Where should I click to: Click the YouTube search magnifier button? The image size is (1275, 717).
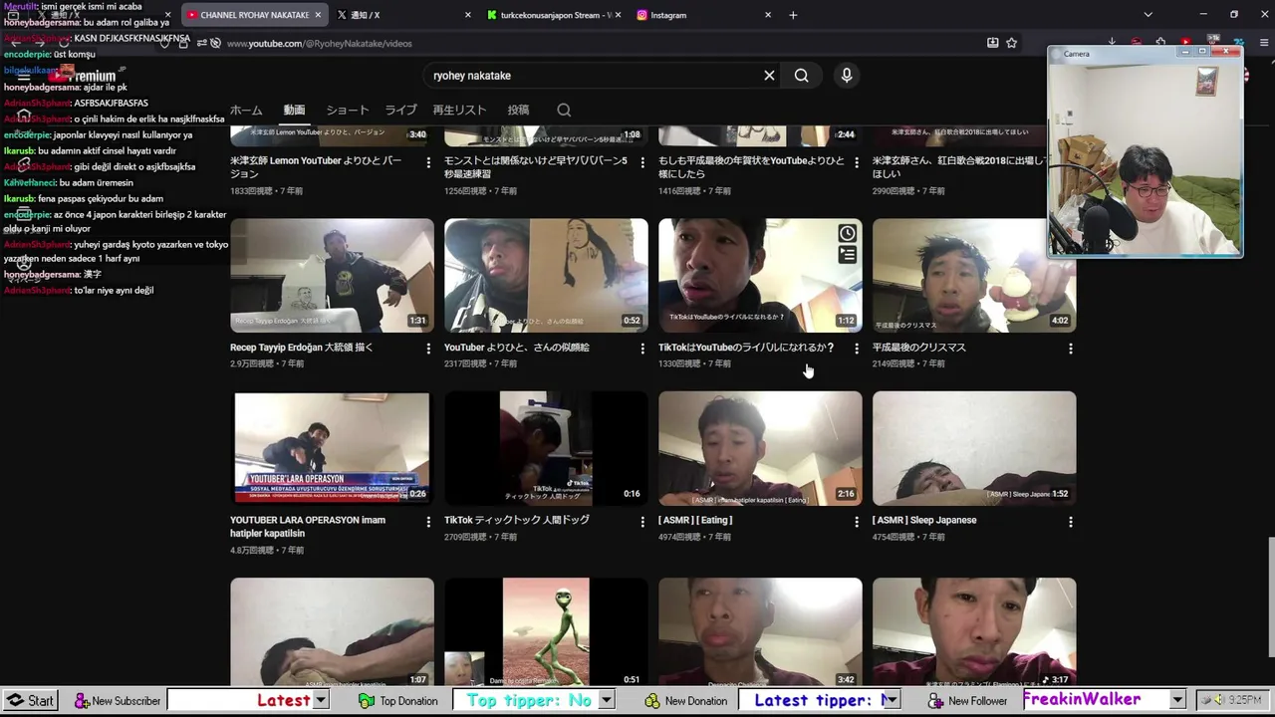(x=801, y=76)
